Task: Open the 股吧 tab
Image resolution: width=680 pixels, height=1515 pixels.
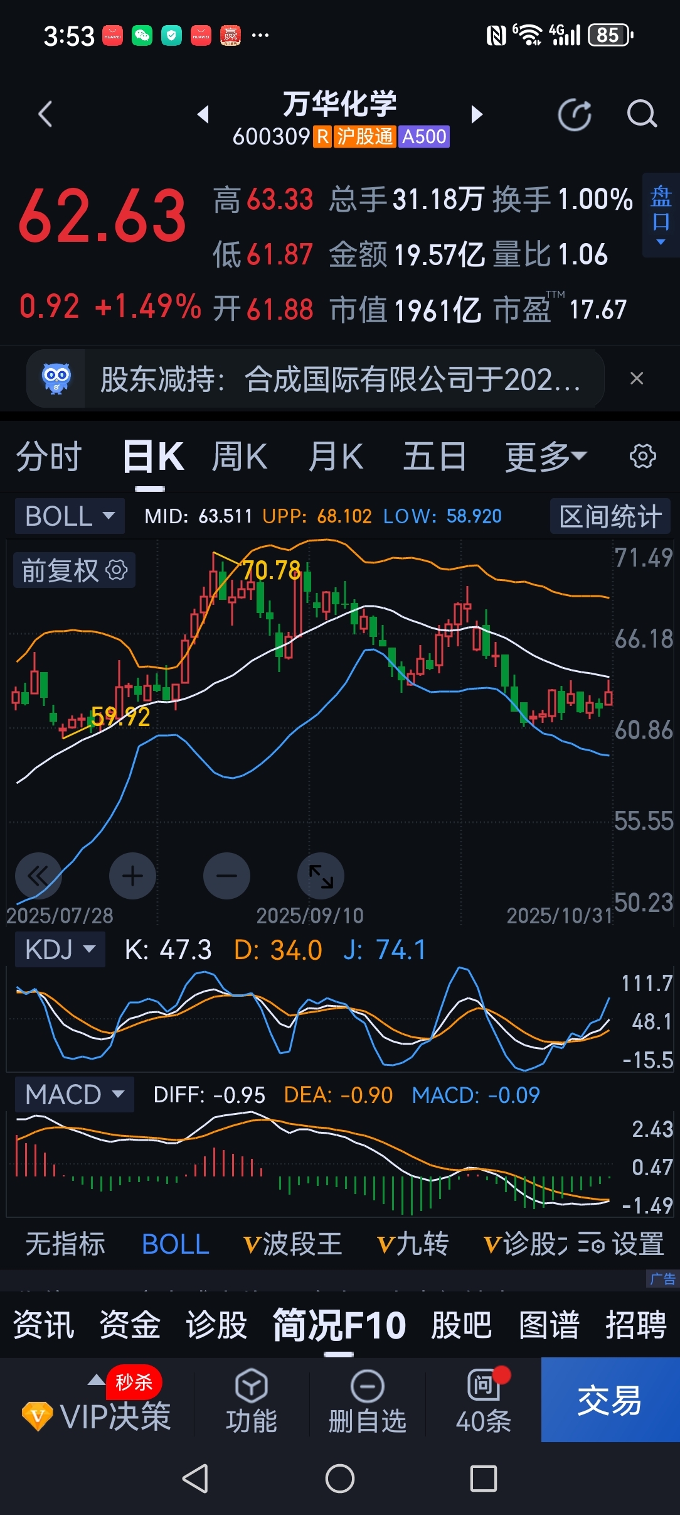Action: (x=462, y=1325)
